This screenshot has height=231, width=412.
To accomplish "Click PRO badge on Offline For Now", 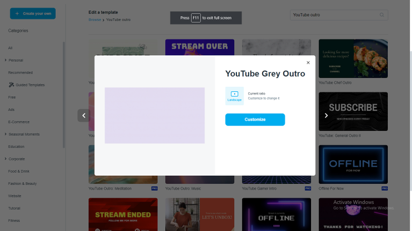I will click(x=385, y=189).
